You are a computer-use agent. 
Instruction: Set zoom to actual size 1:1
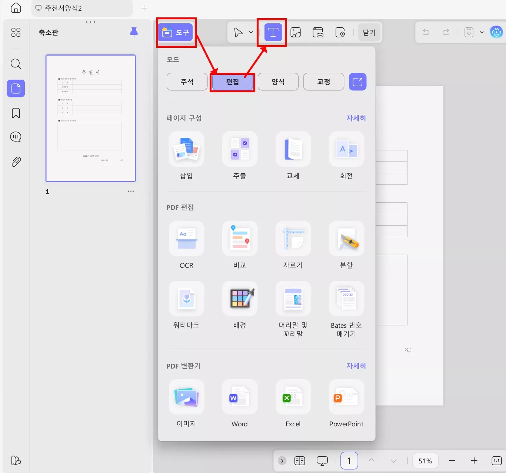(x=496, y=461)
